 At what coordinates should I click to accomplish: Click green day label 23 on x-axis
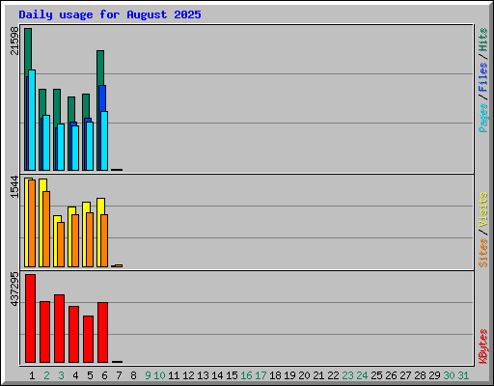tap(347, 375)
